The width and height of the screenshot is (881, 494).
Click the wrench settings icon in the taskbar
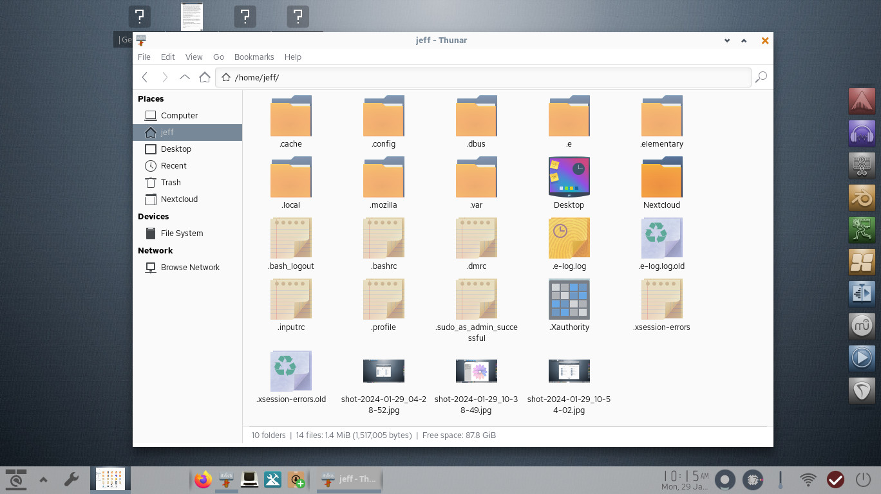point(71,479)
